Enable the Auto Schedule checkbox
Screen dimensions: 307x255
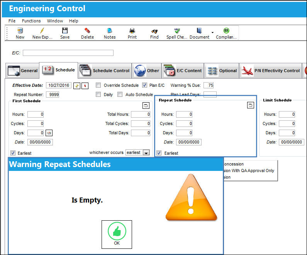coord(120,95)
